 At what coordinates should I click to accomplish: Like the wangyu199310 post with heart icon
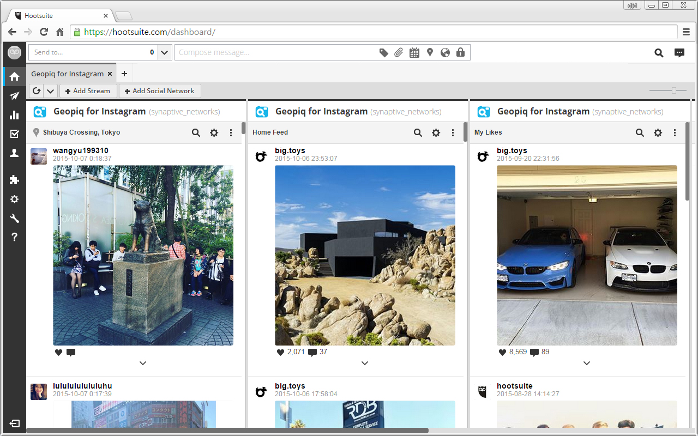[x=59, y=352]
